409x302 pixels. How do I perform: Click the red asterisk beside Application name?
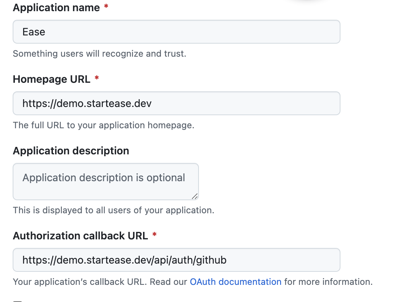(x=105, y=7)
